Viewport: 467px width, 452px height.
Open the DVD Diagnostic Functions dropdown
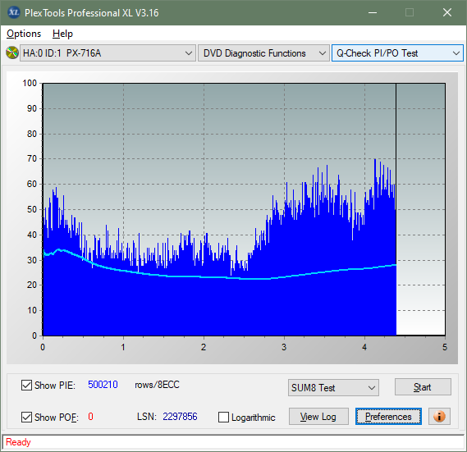[x=263, y=53]
